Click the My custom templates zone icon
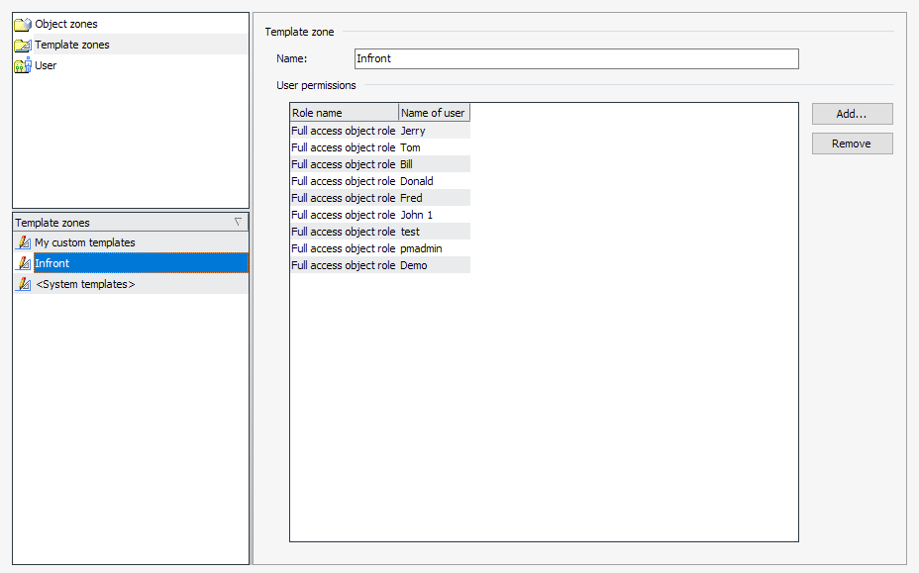Image resolution: width=919 pixels, height=573 pixels. (x=24, y=242)
